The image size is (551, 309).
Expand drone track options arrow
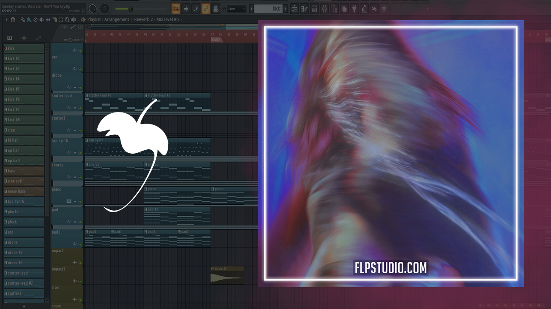(75, 88)
